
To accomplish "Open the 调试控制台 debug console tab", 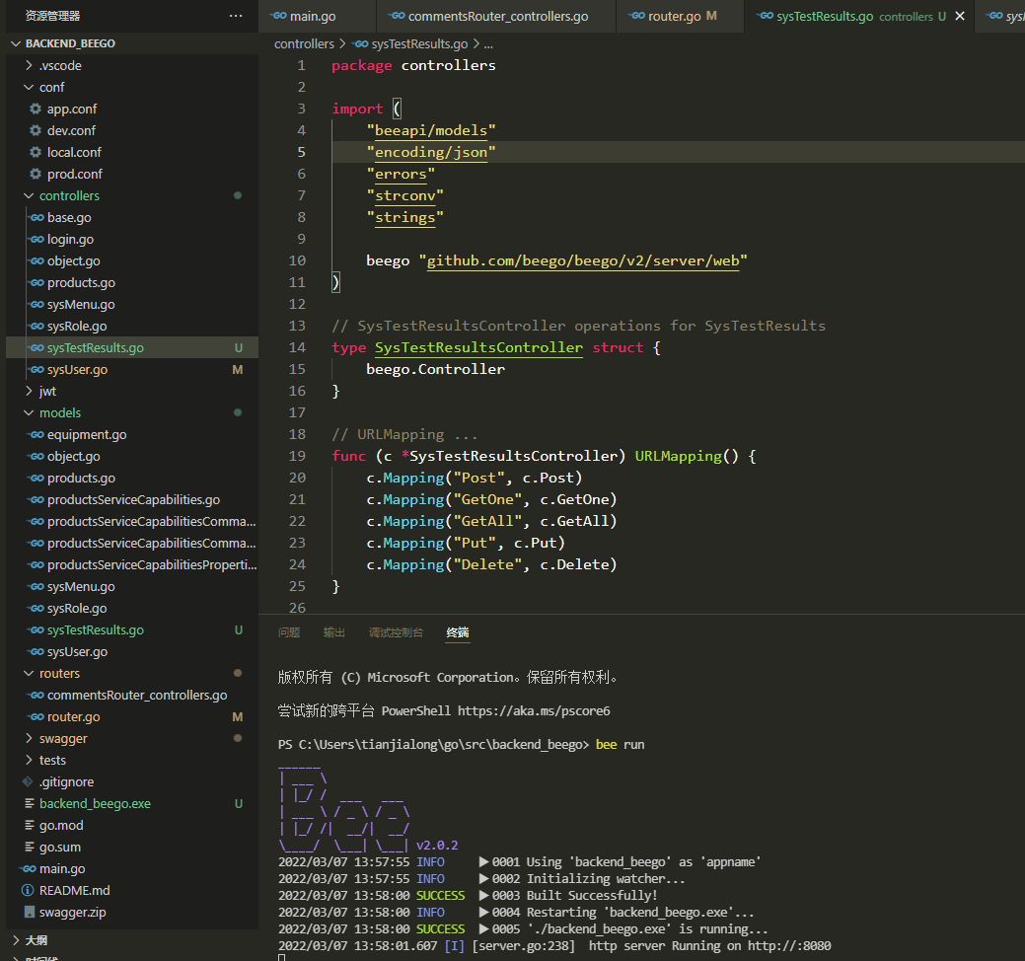I will (396, 632).
